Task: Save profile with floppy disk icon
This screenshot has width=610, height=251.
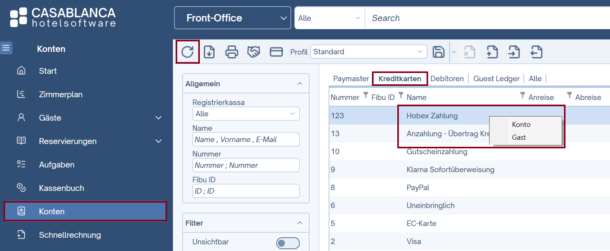Action: coord(439,52)
